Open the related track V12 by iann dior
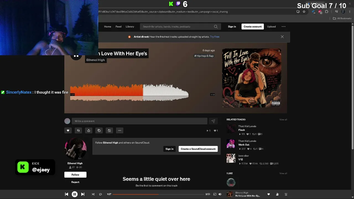Screen dimensions: 354x199 point(241,159)
